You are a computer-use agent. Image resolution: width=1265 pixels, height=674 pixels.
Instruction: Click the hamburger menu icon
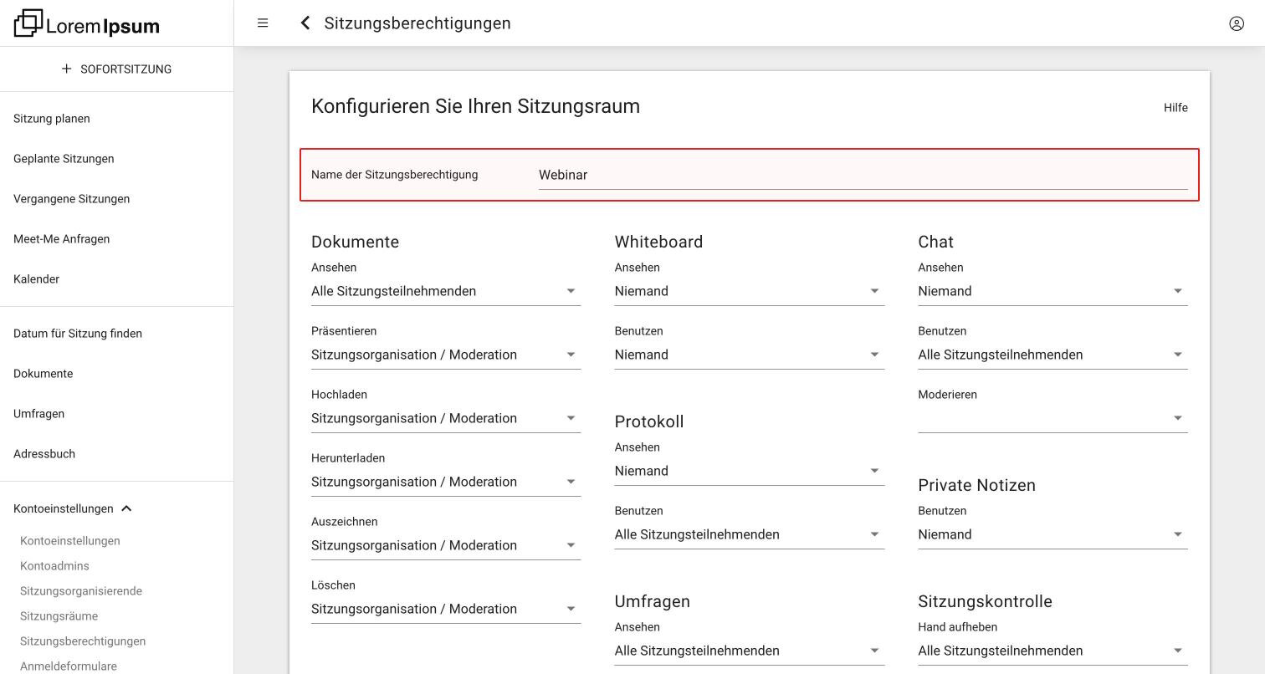pos(263,23)
